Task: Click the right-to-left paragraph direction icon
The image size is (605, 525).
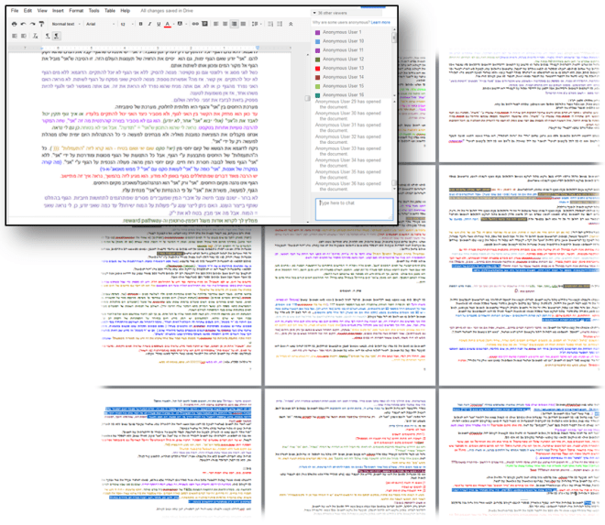Action: click(58, 35)
